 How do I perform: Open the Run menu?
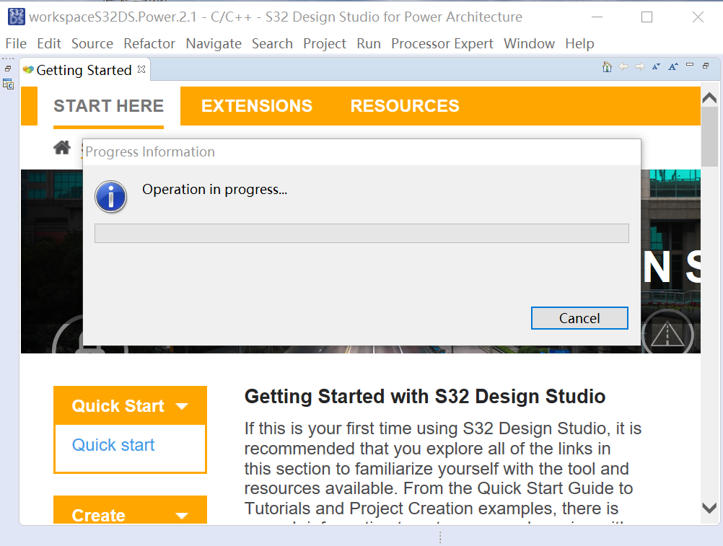point(369,43)
